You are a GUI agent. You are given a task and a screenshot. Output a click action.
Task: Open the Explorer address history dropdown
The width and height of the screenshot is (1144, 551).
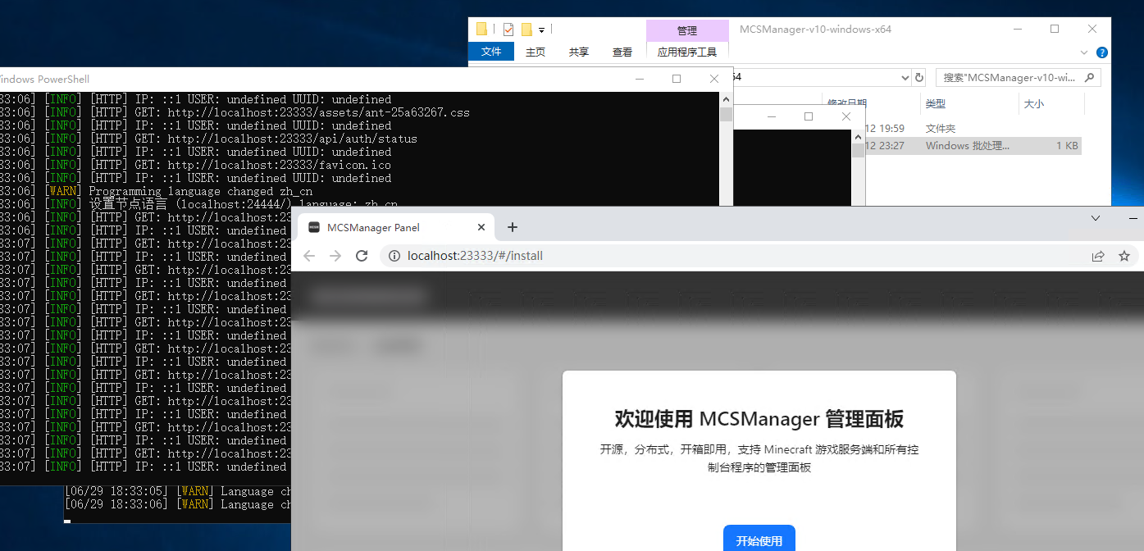point(905,78)
